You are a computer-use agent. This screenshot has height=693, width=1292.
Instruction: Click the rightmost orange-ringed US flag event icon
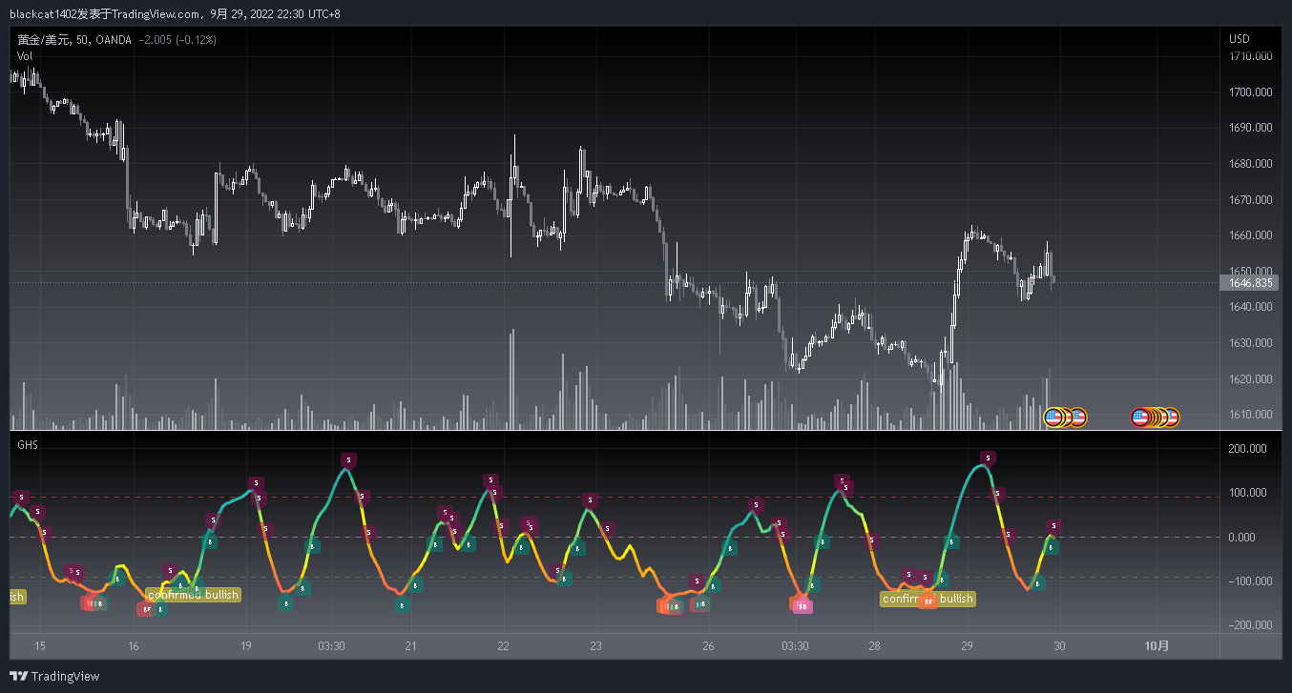1171,418
